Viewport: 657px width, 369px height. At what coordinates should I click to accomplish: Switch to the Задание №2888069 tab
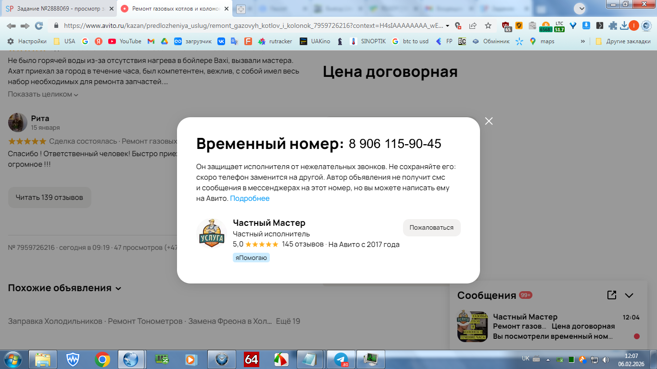point(60,9)
